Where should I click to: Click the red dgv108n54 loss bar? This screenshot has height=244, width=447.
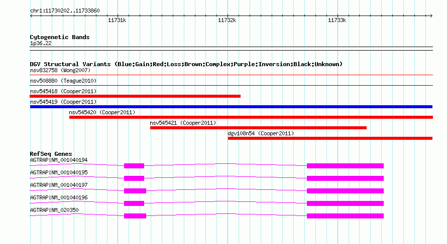click(330, 138)
